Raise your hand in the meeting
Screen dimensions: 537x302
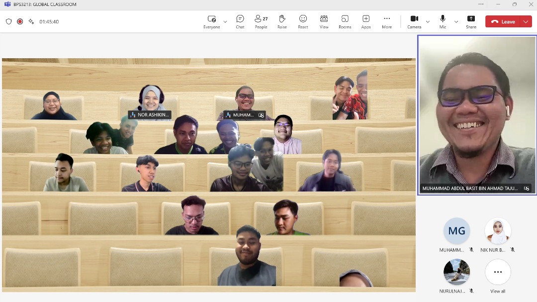pos(282,21)
